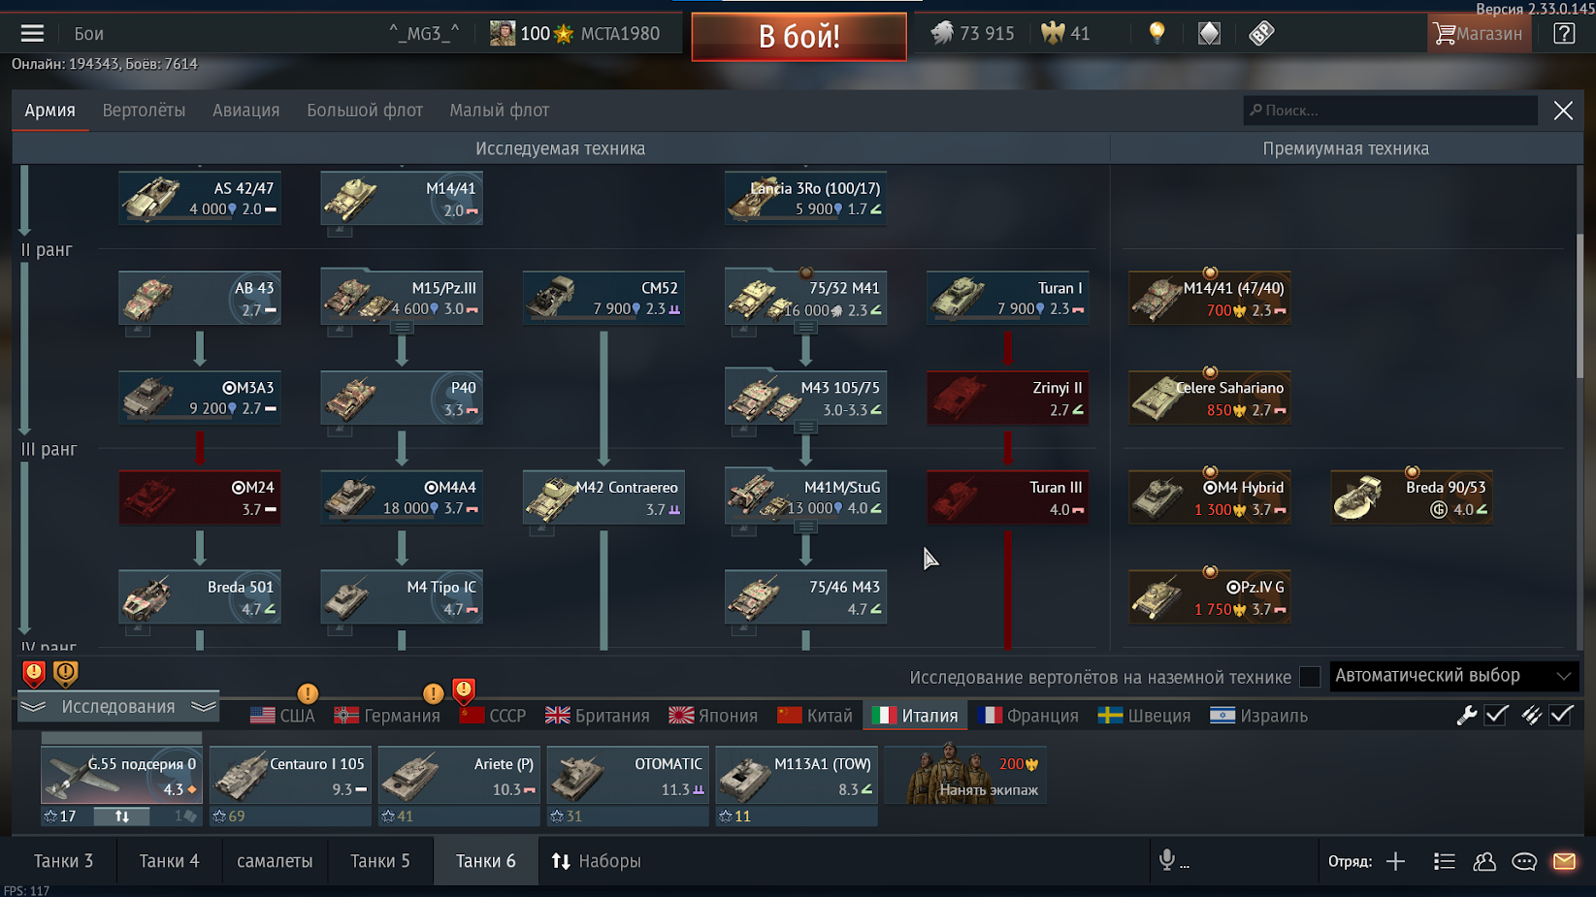Click the В бой! button

[798, 37]
